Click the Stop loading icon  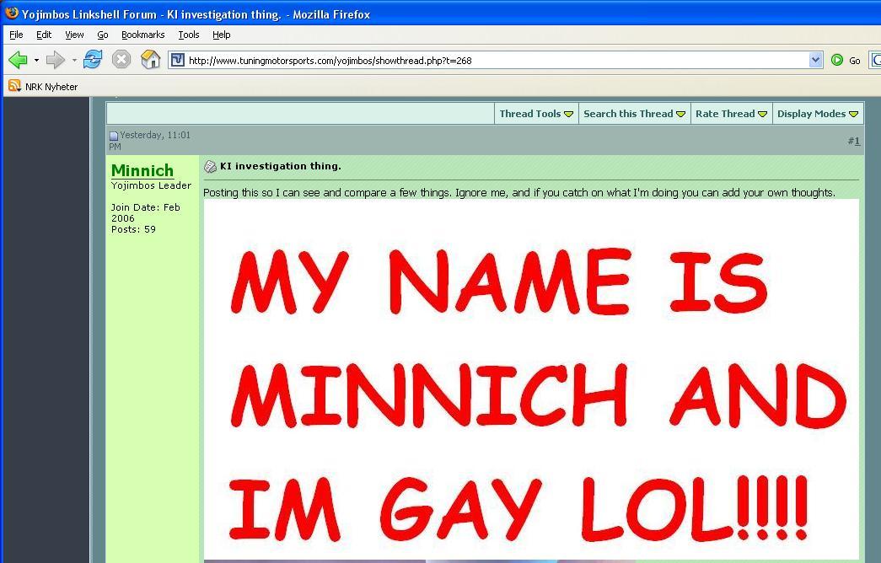coord(121,60)
